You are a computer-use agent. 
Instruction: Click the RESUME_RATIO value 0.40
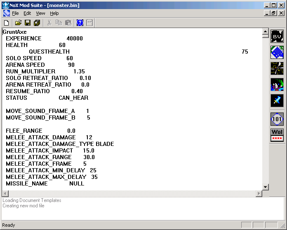77,91
